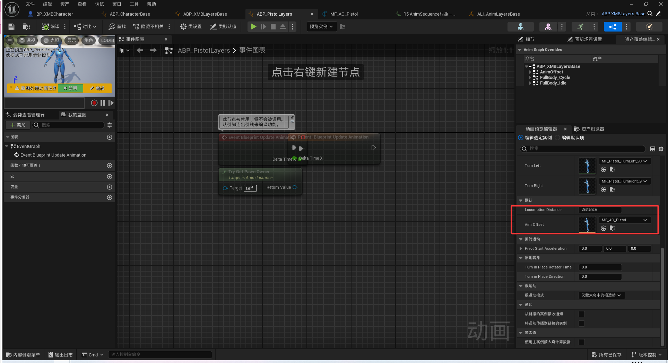Click the 添加 add button in My Blueprint
This screenshot has width=668, height=363.
tap(18, 125)
